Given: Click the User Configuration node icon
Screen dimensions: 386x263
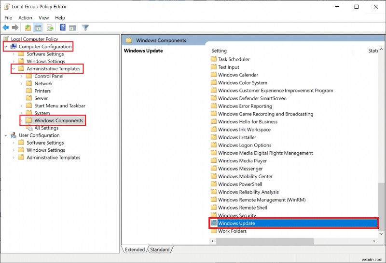Looking at the screenshot, I should click(14, 135).
